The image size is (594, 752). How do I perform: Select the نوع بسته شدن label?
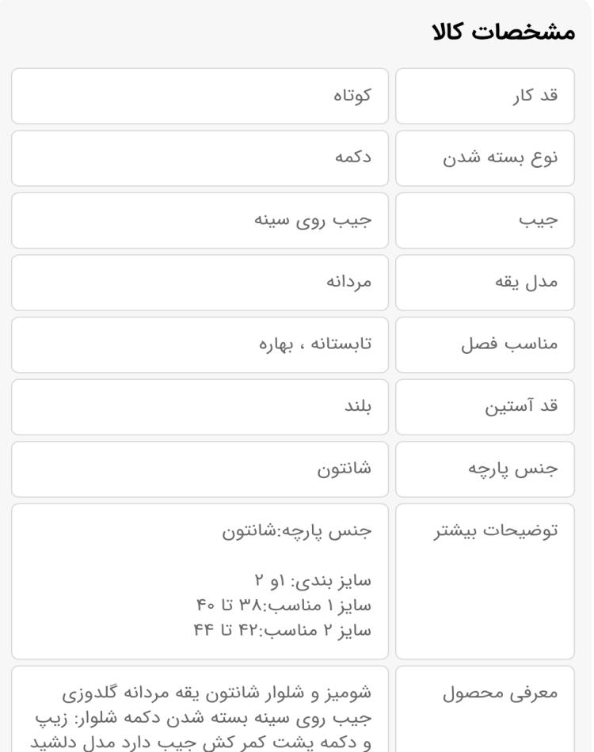coord(500,158)
